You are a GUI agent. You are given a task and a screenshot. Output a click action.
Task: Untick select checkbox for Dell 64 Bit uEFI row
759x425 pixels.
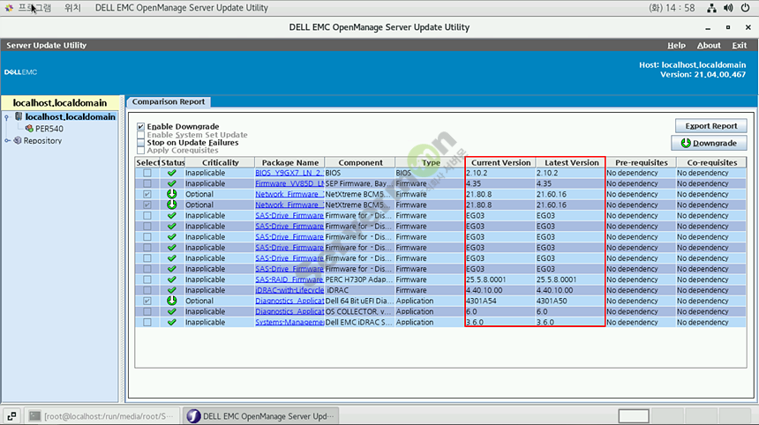click(147, 301)
